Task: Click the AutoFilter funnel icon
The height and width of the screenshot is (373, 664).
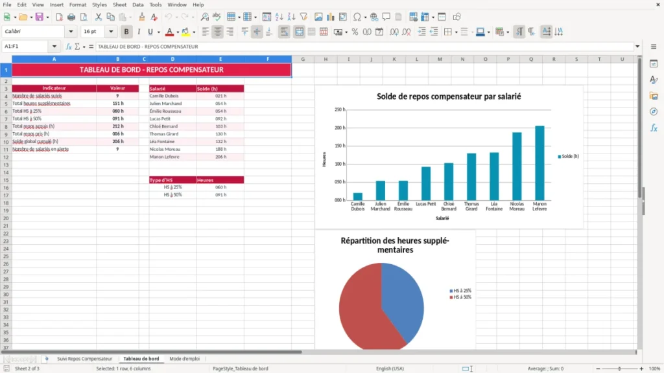Action: (x=303, y=17)
